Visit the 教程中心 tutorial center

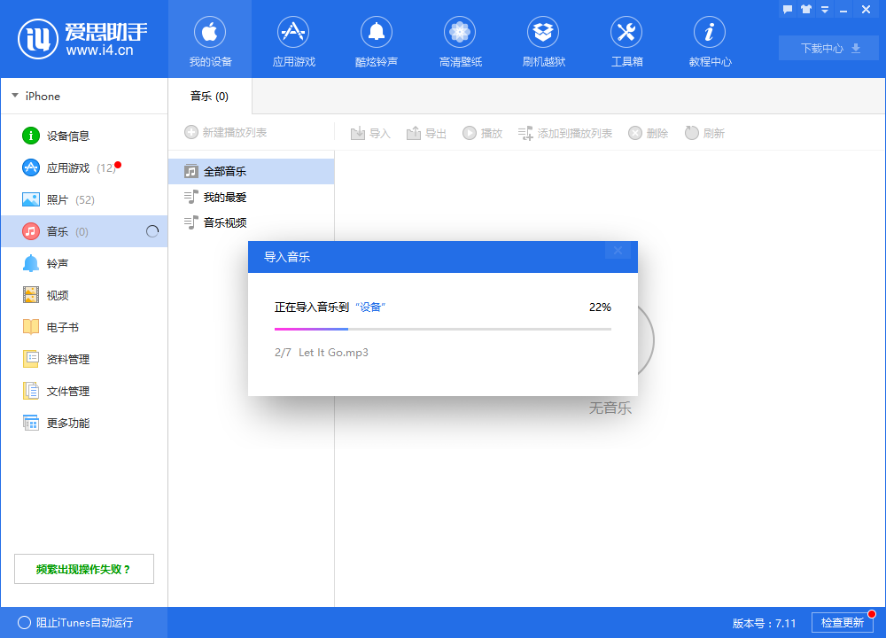(710, 40)
